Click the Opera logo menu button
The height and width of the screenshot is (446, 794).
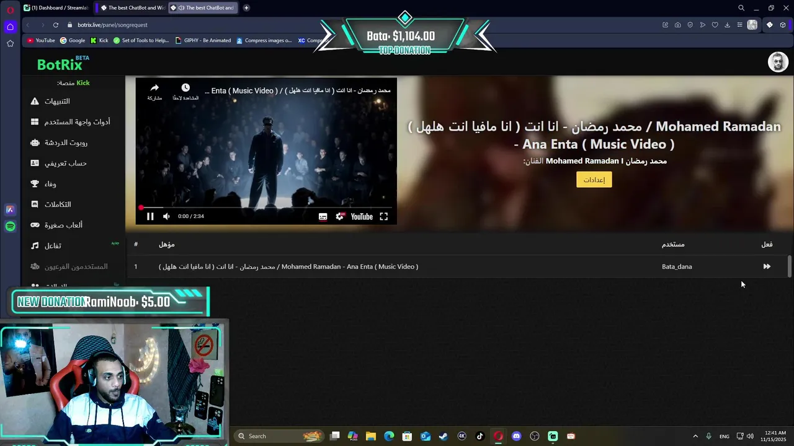tap(10, 9)
